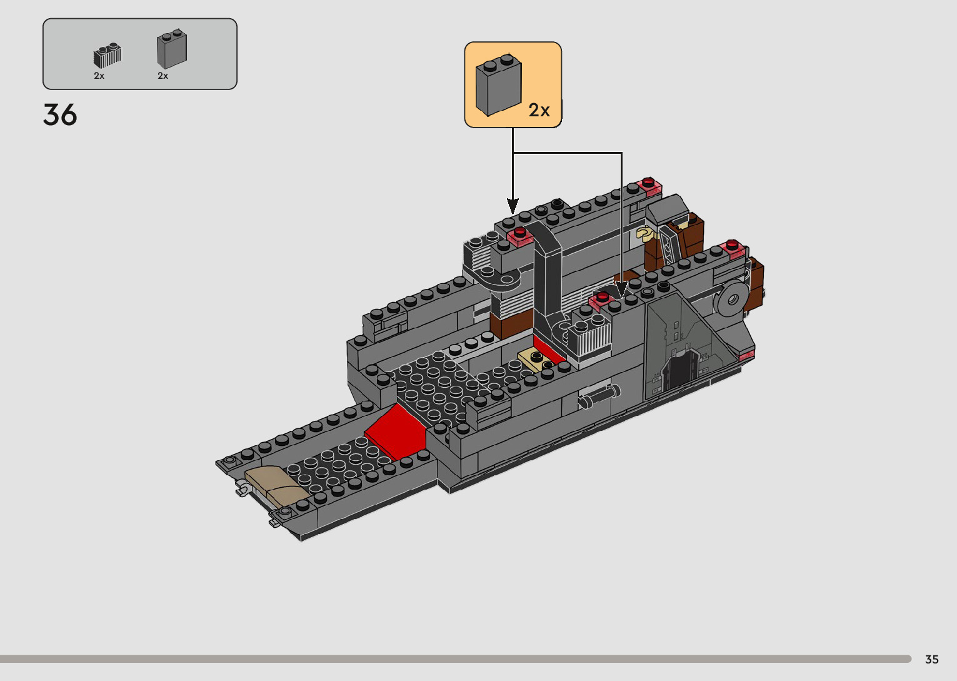The image size is (957, 681).
Task: Click page number 35
Action: point(931,659)
